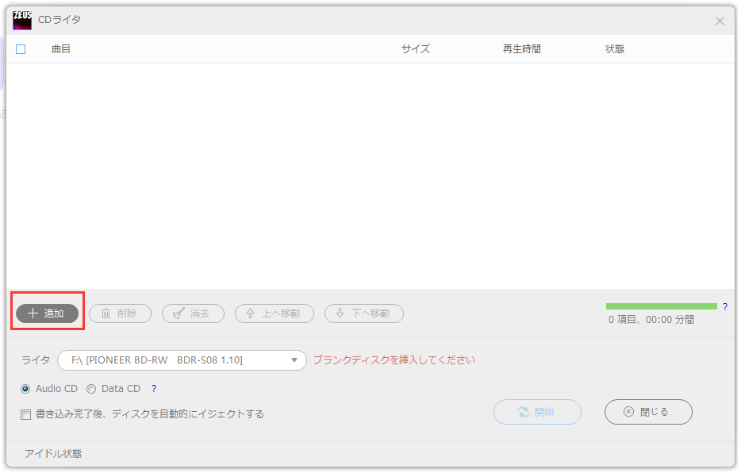Click the 0 項目、00:00 分間 summary text

(651, 320)
